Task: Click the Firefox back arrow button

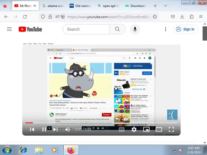Action: [6, 17]
